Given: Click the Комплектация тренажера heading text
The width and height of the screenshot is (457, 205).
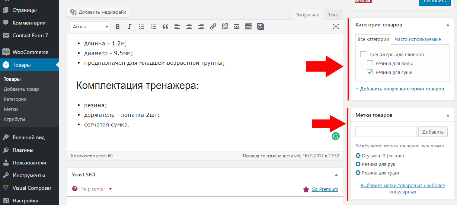Looking at the screenshot, I should (138, 86).
